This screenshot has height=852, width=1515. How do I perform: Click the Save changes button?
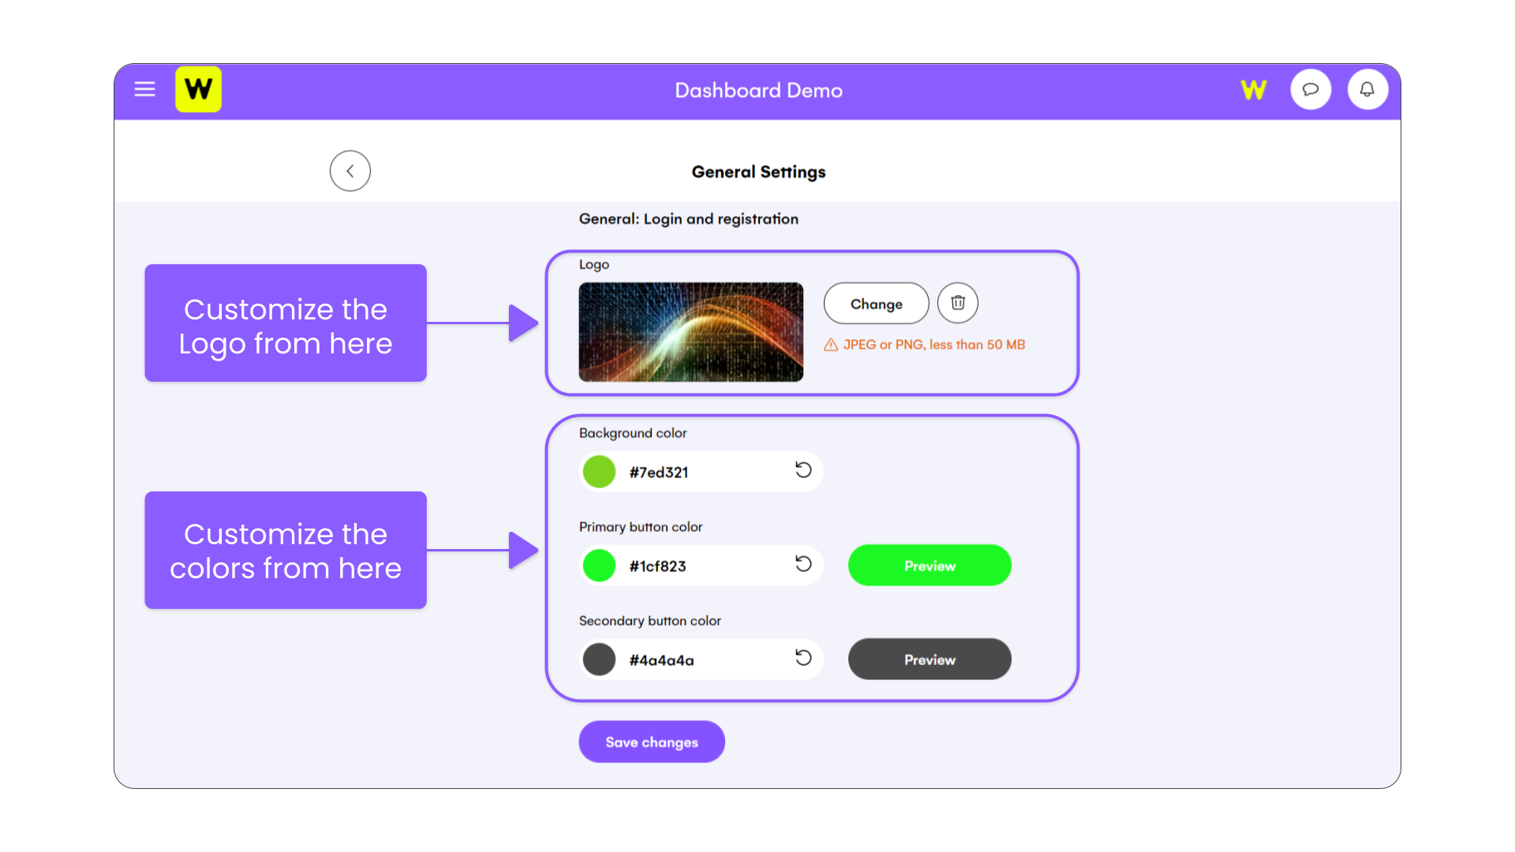tap(652, 742)
